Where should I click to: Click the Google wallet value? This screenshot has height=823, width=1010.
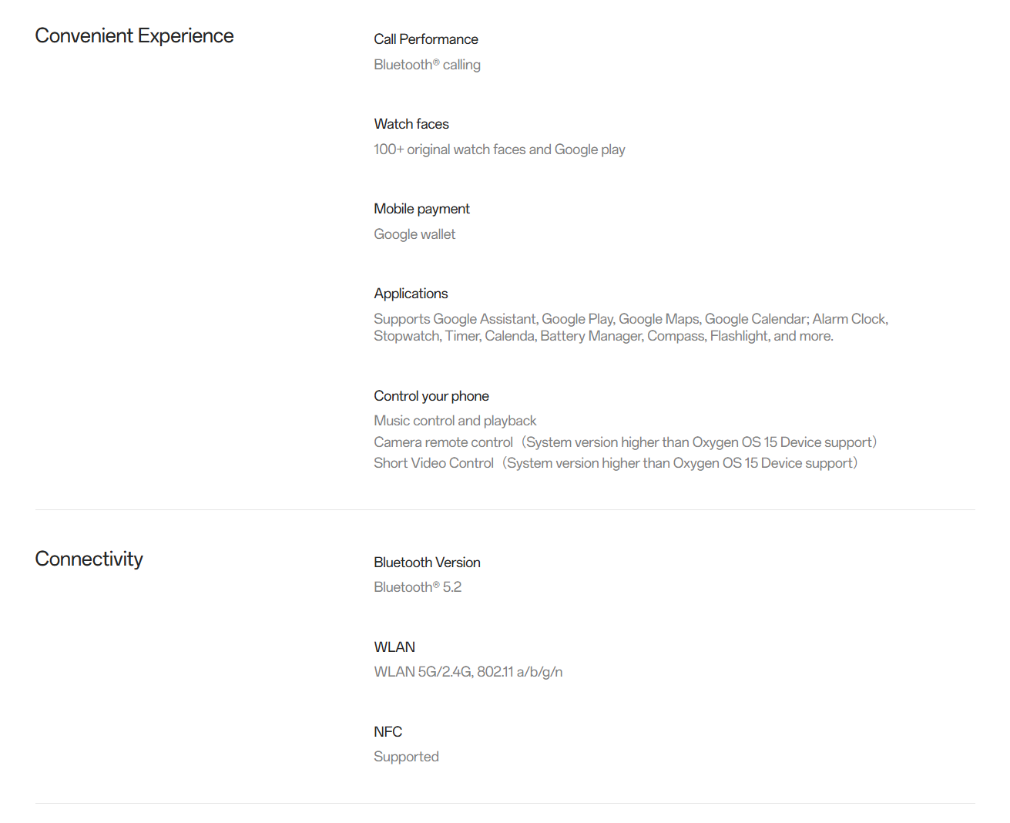pos(414,234)
